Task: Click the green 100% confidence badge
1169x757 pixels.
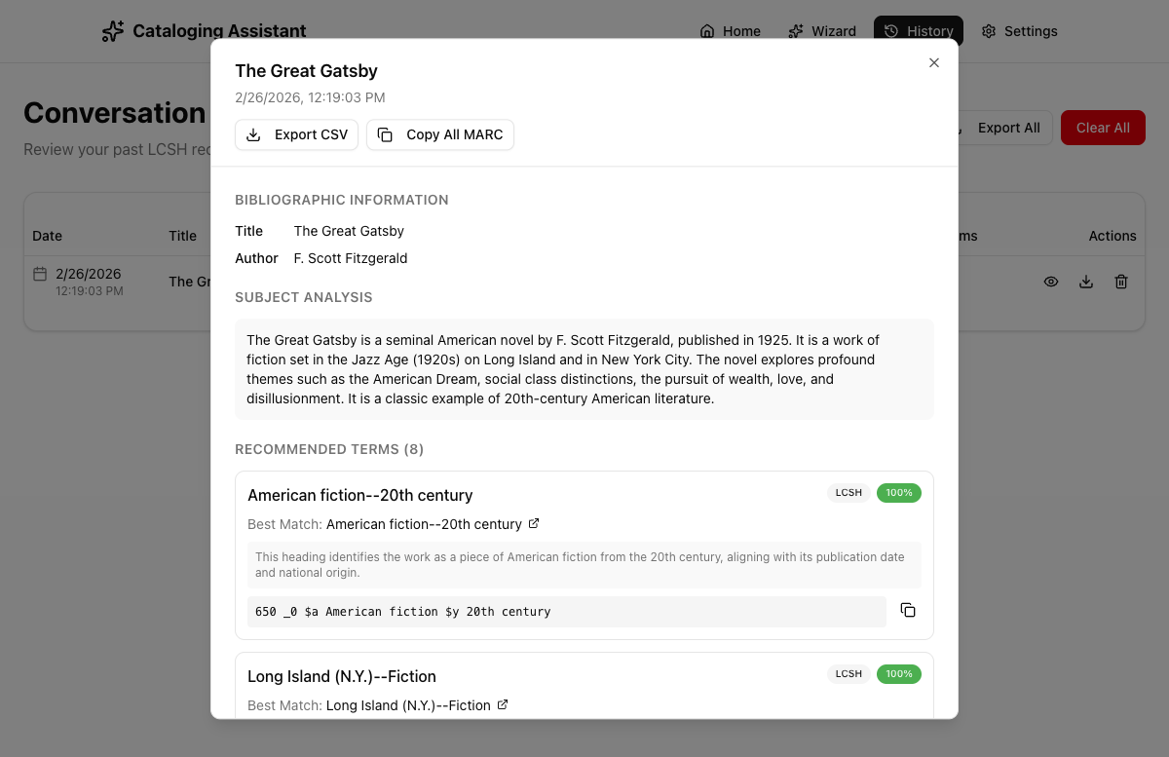Action: pos(898,493)
